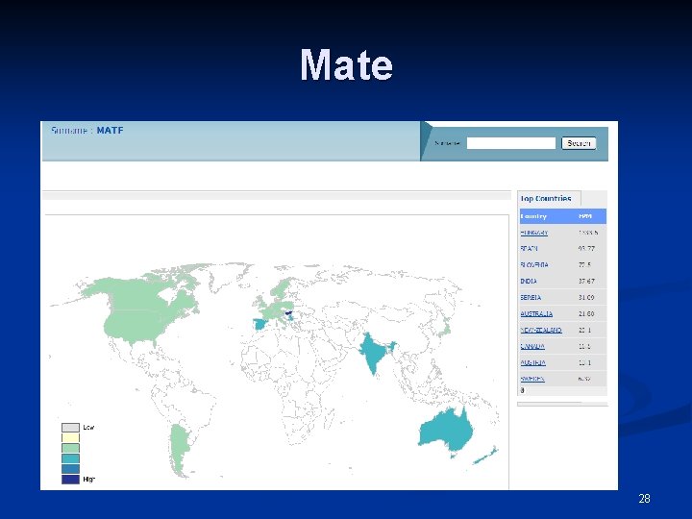
Task: Click New Zealand on the world map
Action: 485,456
